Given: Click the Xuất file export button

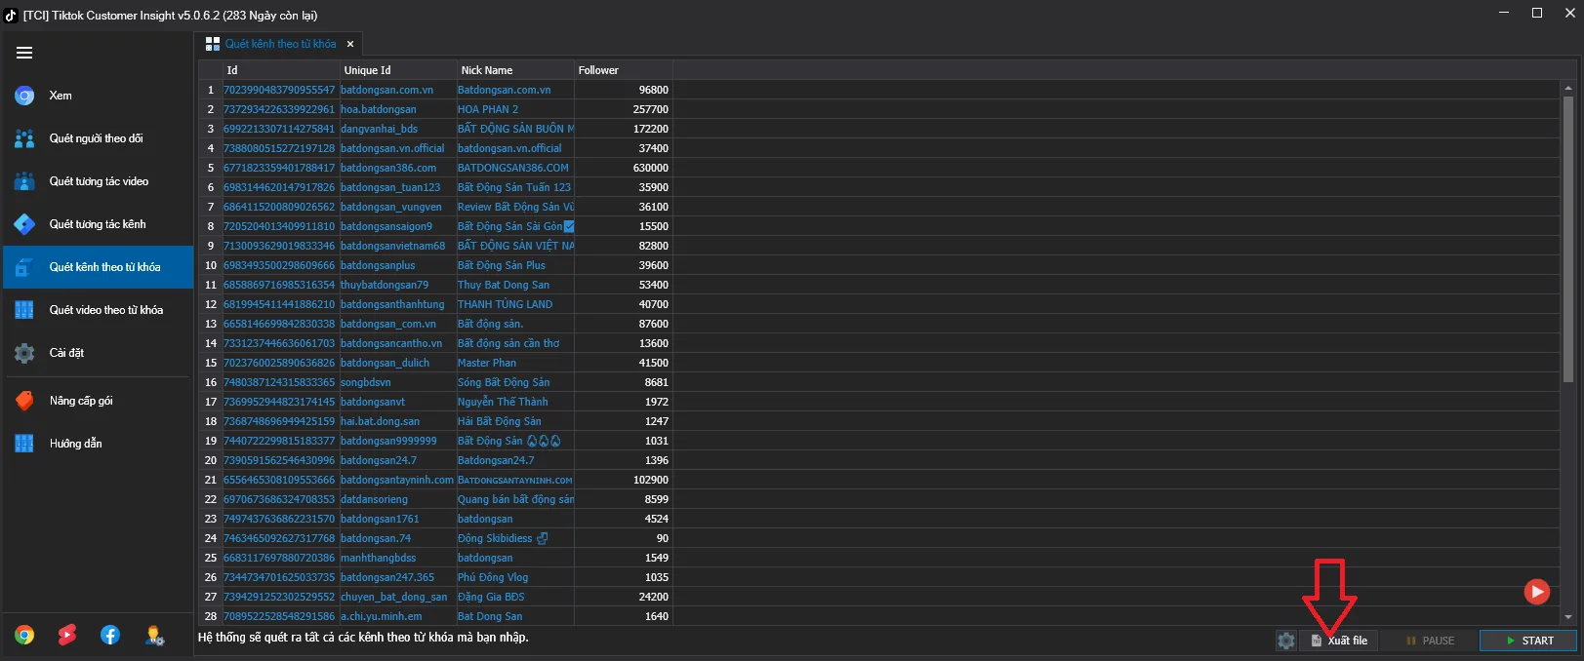Looking at the screenshot, I should coord(1339,641).
